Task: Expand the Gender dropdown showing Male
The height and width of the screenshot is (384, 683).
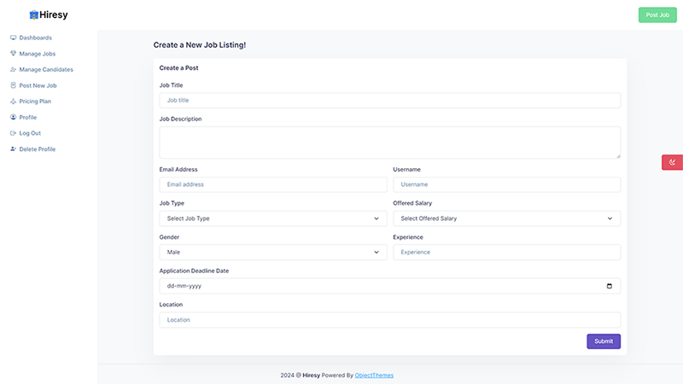Action: [273, 252]
